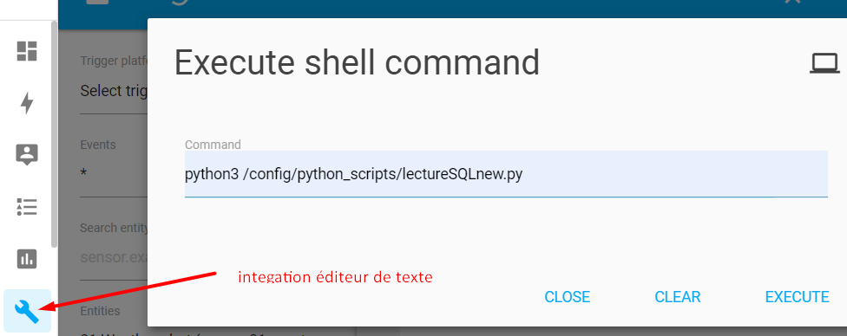Image resolution: width=847 pixels, height=336 pixels.
Task: Click the cut-off icon at top bar left
Action: 97,2
